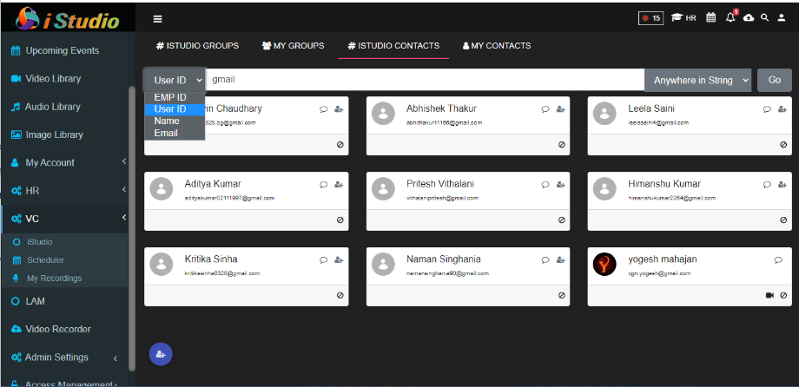Screen dimensions: 799x387
Task: Switch to ISTUDIO GROUPS tab
Action: 197,46
